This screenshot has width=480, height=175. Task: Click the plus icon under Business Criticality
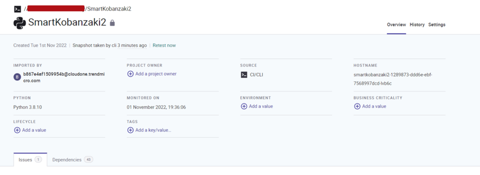pyautogui.click(x=357, y=107)
